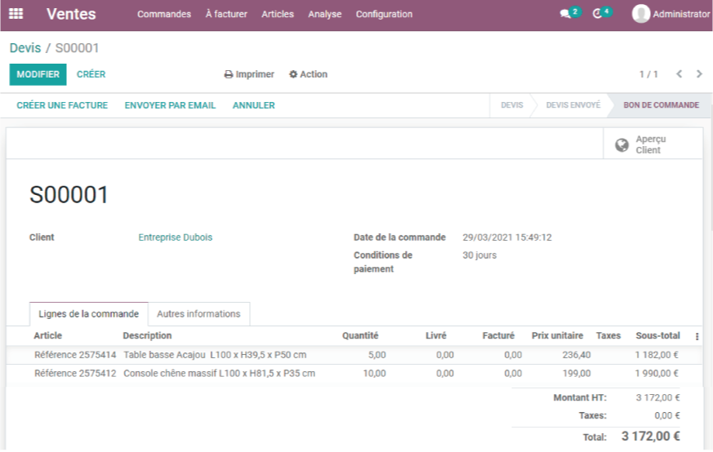This screenshot has width=713, height=452.
Task: Sort by Quantité column header
Action: coord(360,335)
